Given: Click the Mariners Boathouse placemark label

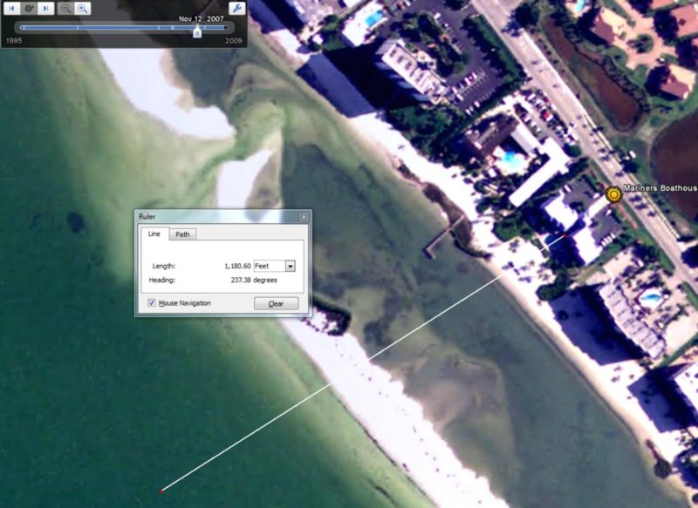Looking at the screenshot, I should (x=661, y=189).
